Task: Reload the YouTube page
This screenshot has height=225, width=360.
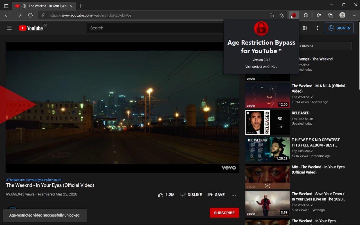Action: pyautogui.click(x=31, y=15)
